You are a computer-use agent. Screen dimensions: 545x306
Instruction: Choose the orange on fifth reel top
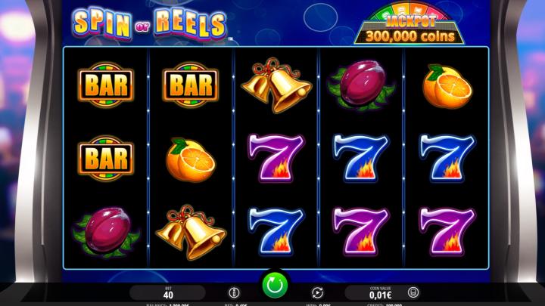(447, 87)
